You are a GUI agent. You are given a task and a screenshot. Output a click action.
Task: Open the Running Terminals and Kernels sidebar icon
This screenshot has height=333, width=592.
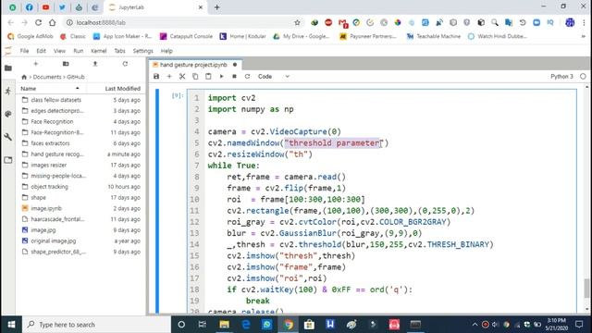(x=8, y=91)
